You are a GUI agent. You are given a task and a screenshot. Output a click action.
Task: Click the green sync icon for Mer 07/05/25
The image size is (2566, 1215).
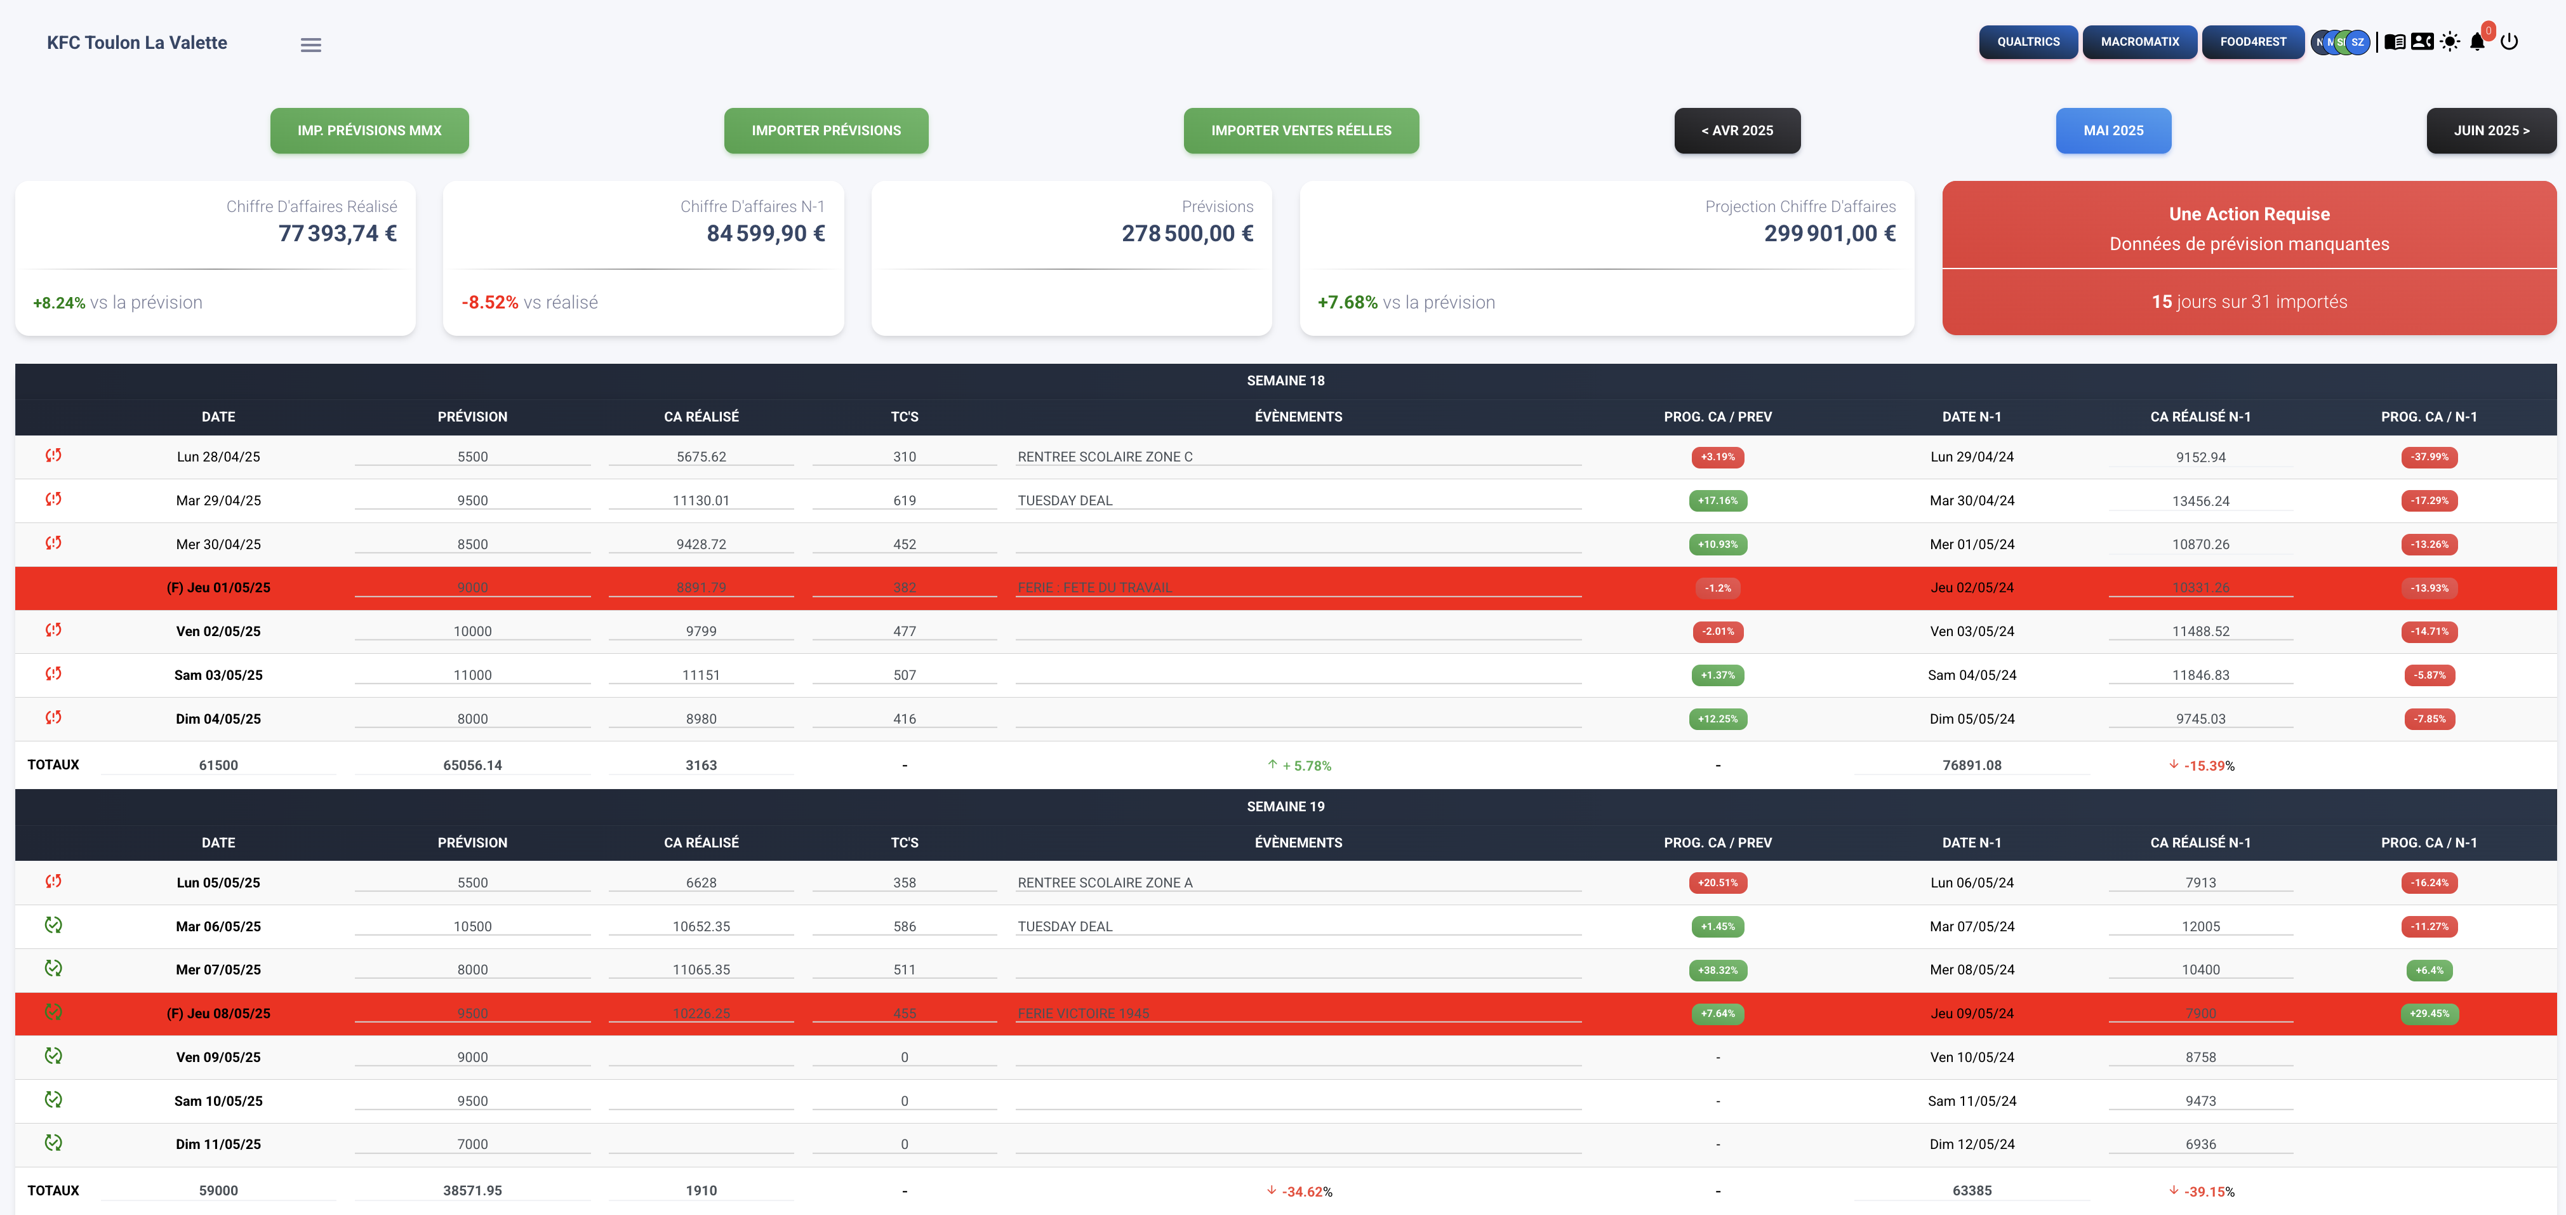pyautogui.click(x=54, y=968)
